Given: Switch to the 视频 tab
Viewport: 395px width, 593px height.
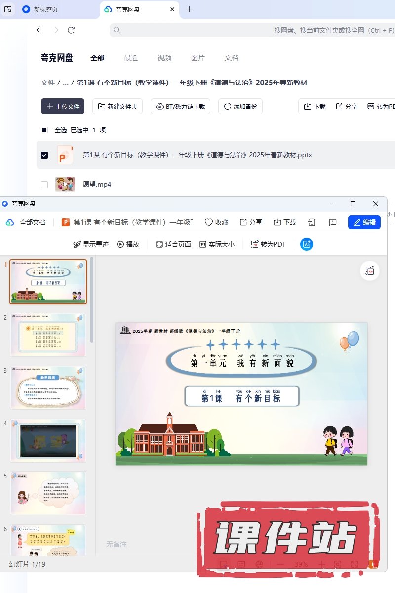Looking at the screenshot, I should point(164,58).
